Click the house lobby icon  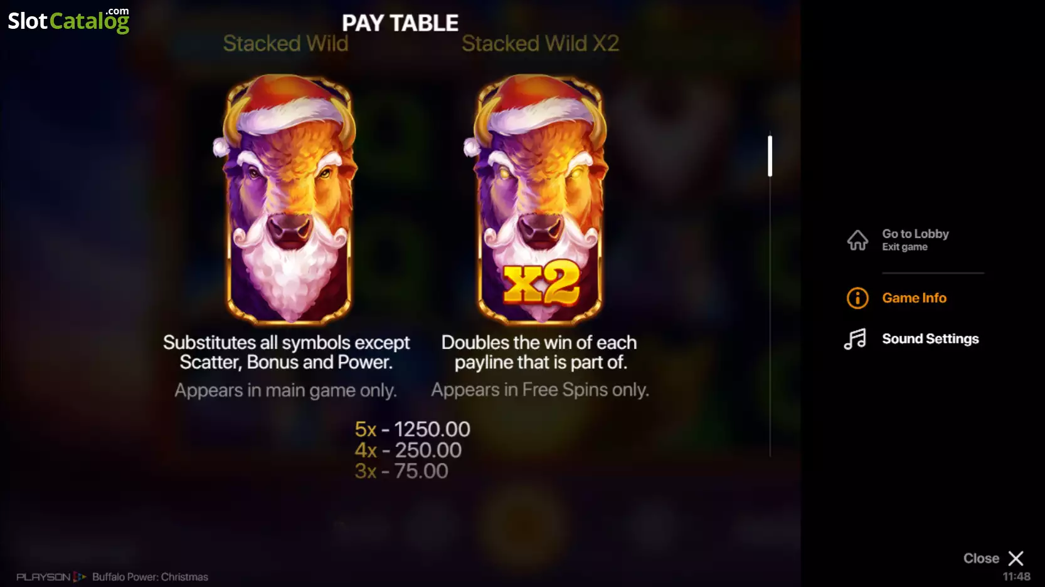857,240
